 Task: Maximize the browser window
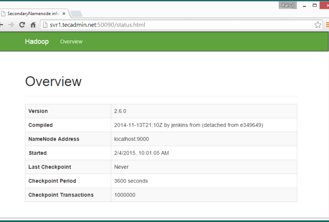[x=315, y=5]
